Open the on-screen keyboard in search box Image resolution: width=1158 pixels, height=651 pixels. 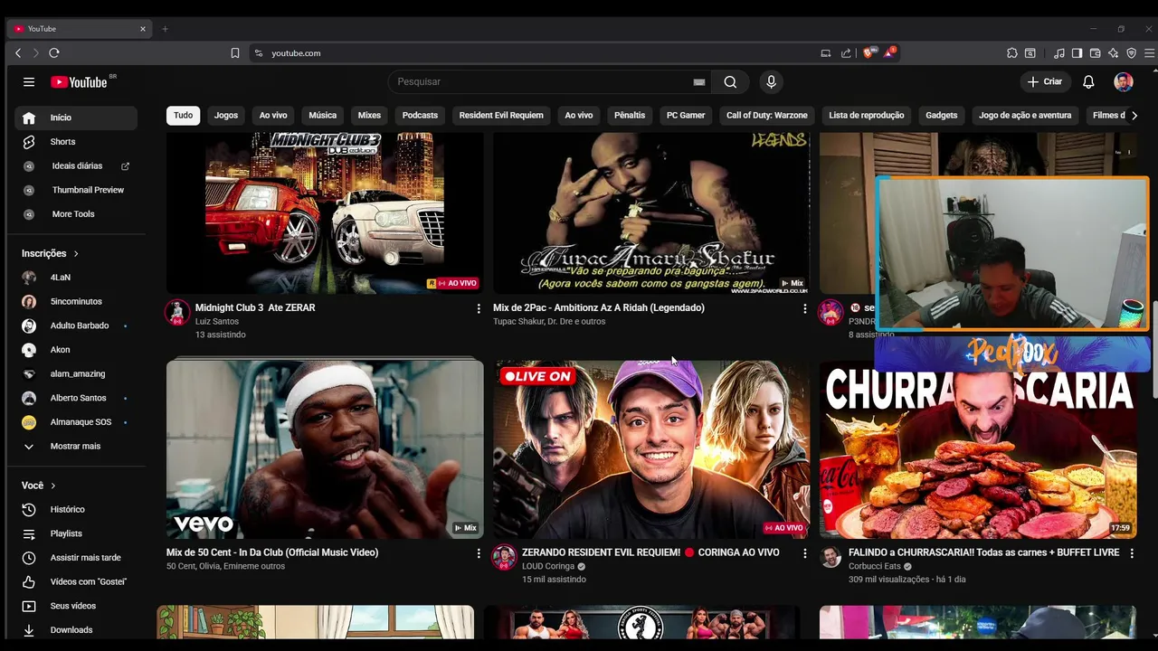(x=698, y=81)
